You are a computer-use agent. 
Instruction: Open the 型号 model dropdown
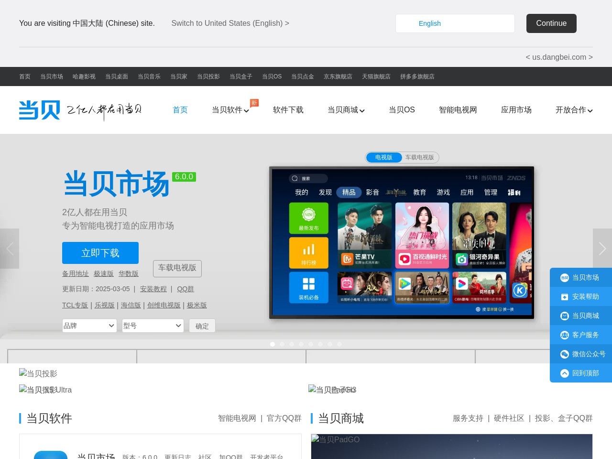point(153,326)
